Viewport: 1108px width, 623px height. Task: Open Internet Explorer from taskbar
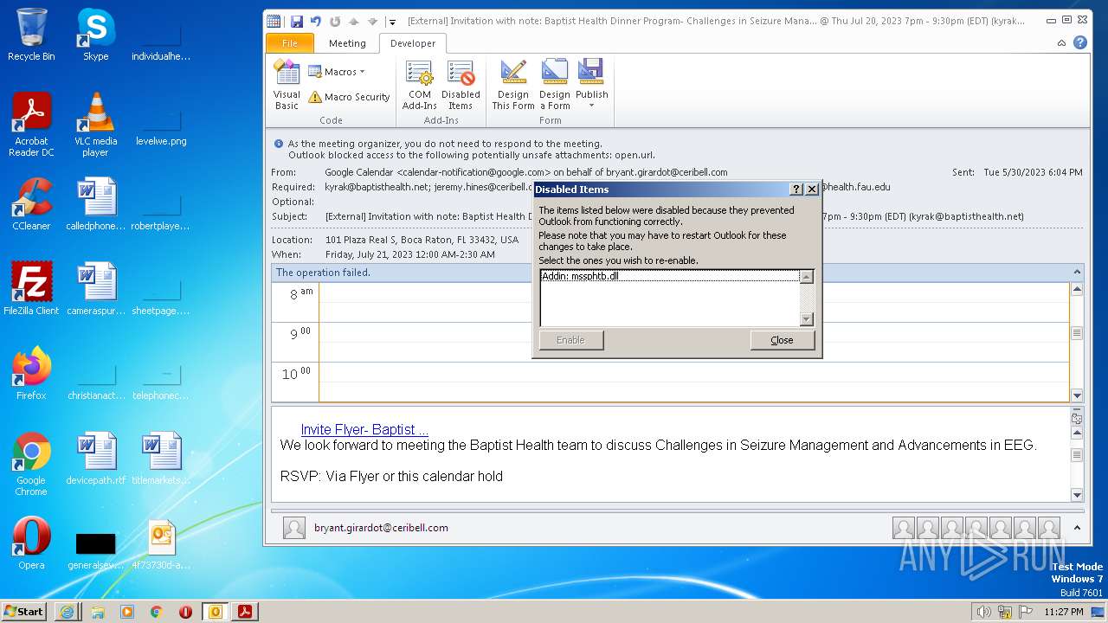68,611
